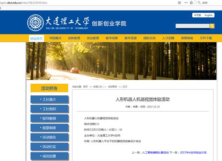Click the browser search magnifier icon

click(x=199, y=2)
